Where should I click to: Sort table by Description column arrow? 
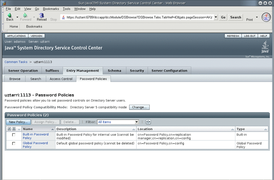[134, 129]
